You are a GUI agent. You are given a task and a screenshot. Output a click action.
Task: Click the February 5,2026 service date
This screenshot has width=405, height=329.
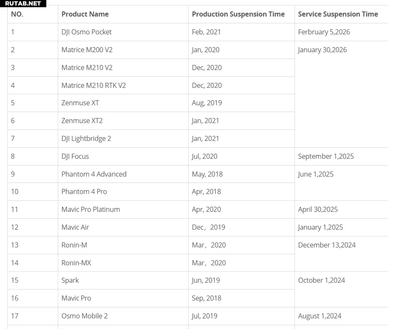pyautogui.click(x=324, y=32)
